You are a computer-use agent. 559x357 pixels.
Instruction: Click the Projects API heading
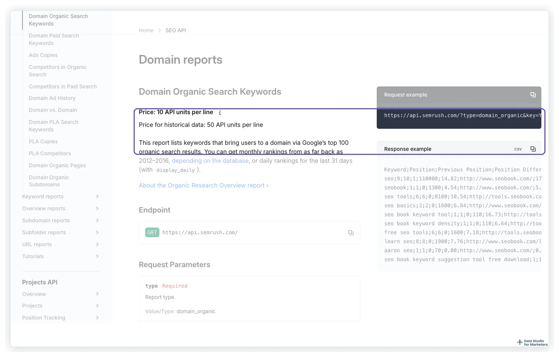coord(40,282)
